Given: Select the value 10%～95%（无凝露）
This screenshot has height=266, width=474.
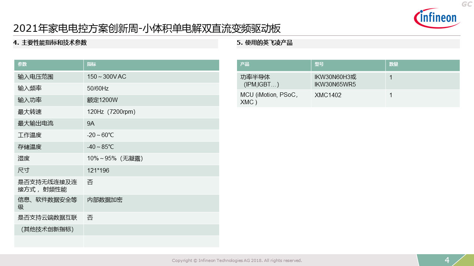Looking at the screenshot, I should (115, 159).
